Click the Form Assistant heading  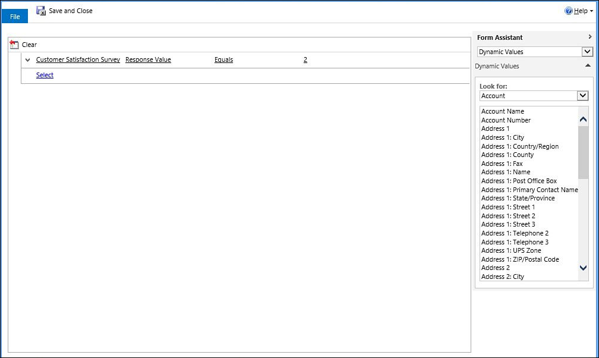tap(500, 37)
